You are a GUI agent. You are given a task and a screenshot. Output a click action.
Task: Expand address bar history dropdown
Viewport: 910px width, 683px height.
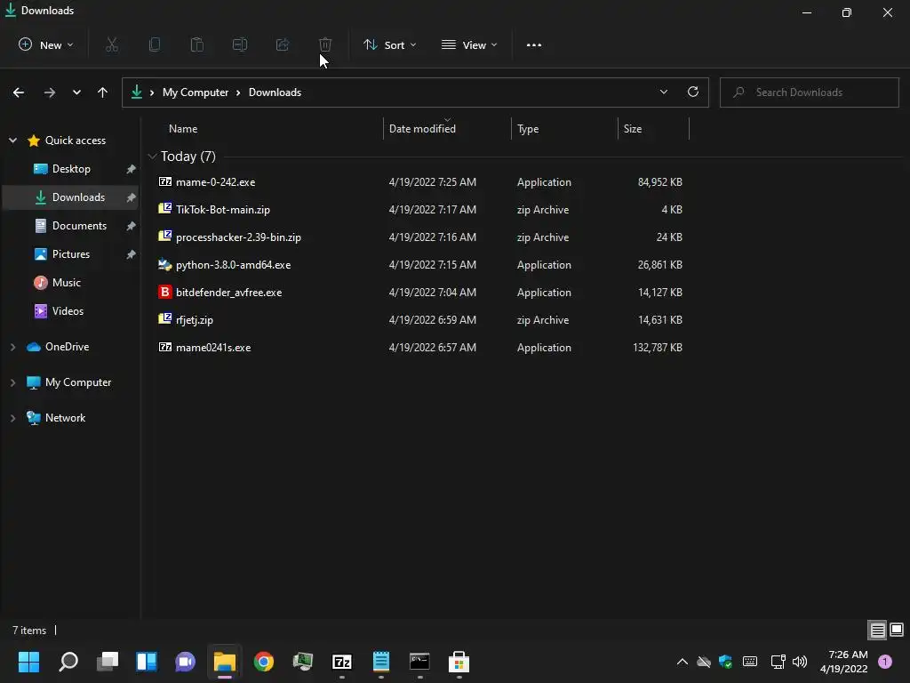click(663, 92)
